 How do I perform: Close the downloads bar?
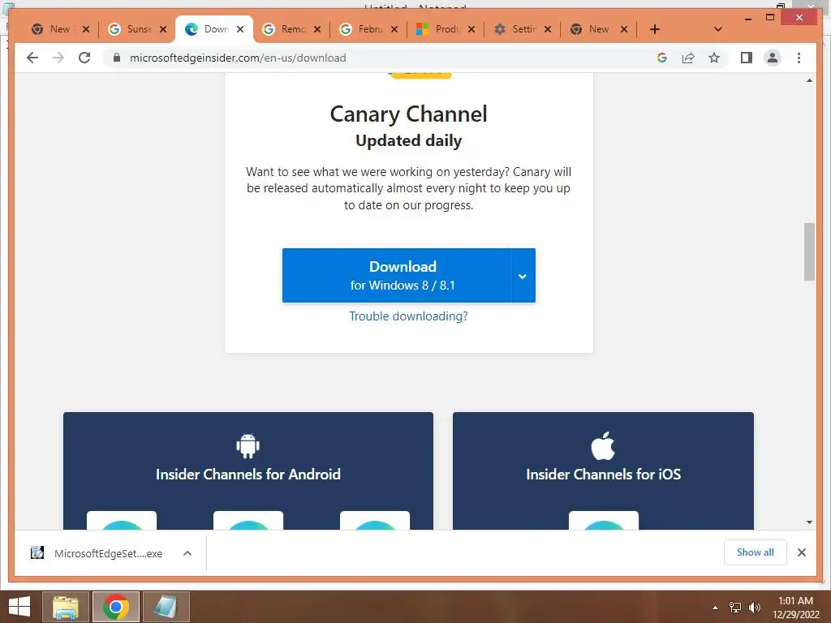[x=802, y=552]
